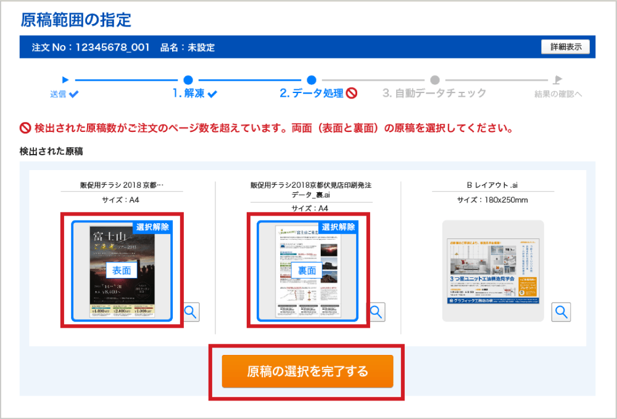617x419 pixels.
Task: Click the flag icon above 結果の確認へ
Action: coord(558,79)
